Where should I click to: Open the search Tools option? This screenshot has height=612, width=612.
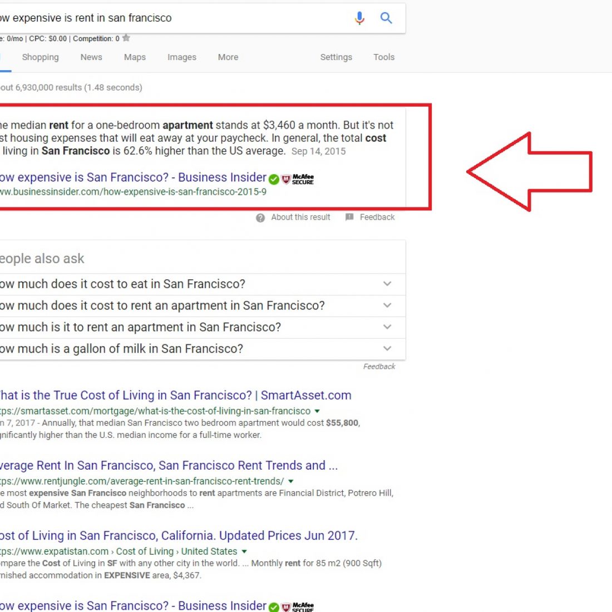pyautogui.click(x=384, y=57)
